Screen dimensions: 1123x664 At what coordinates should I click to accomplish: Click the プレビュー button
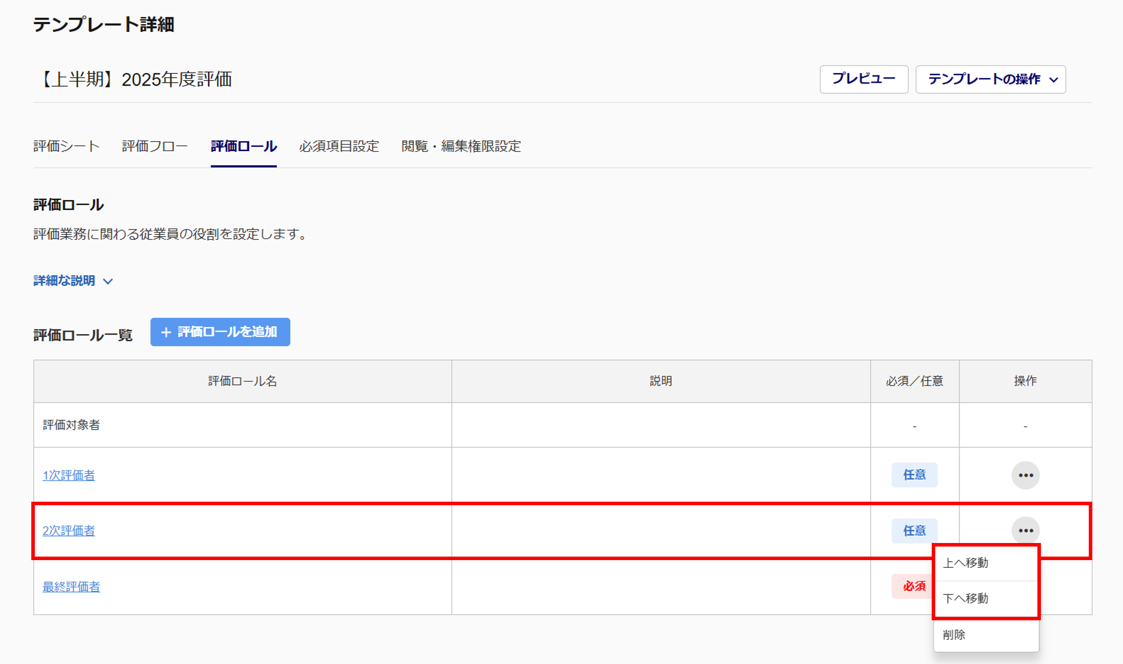[863, 79]
